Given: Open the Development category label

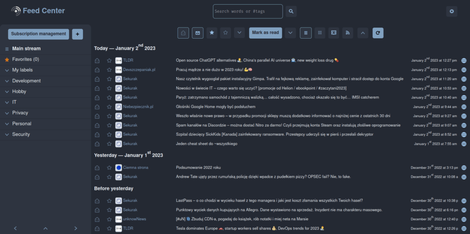Looking at the screenshot, I should (x=26, y=81).
